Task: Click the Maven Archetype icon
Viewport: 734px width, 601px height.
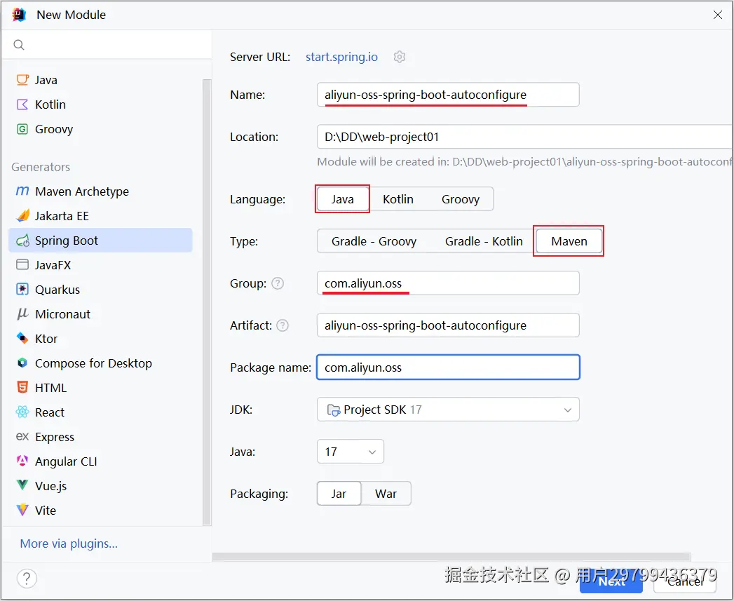Action: point(22,191)
